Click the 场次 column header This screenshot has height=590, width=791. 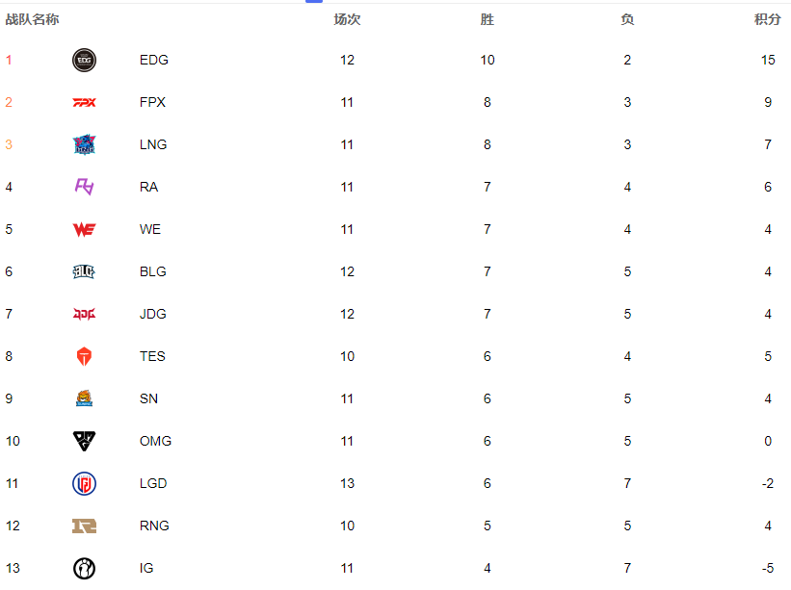point(347,19)
